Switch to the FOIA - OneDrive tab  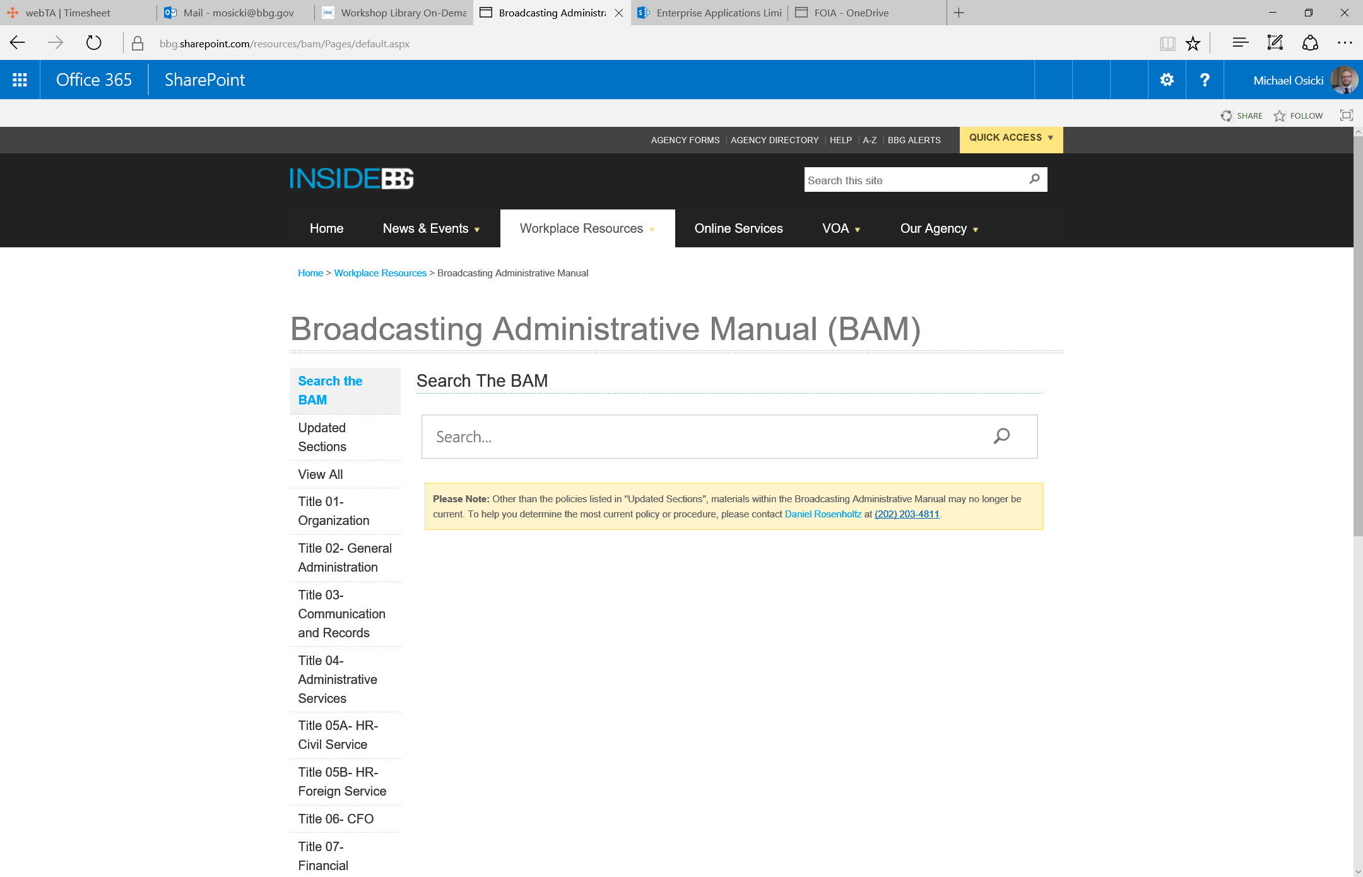pyautogui.click(x=868, y=13)
